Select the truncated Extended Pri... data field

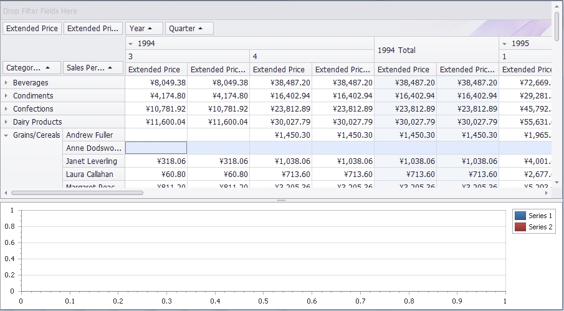pos(93,29)
